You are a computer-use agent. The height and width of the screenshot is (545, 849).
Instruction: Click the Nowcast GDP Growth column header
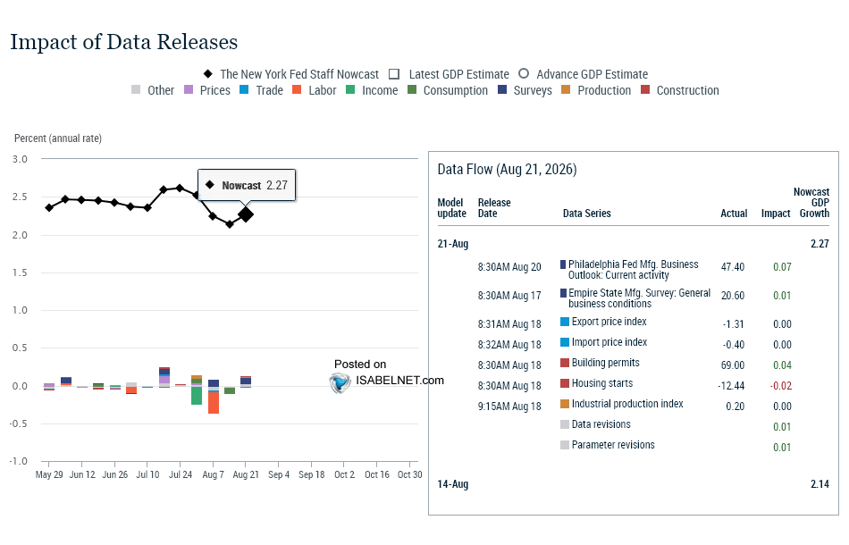(x=812, y=203)
